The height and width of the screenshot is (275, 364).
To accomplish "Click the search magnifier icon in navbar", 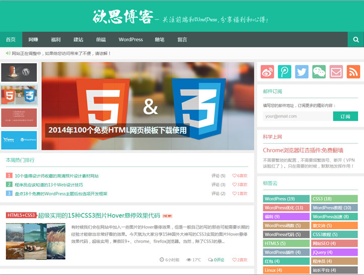I will [x=355, y=39].
